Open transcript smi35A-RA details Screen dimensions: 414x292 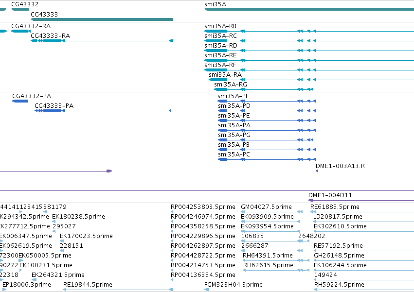[225, 75]
